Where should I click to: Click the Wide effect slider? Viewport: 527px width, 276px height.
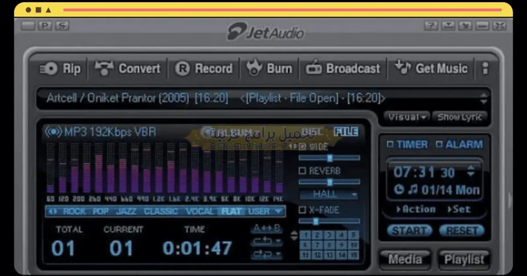[x=329, y=158]
